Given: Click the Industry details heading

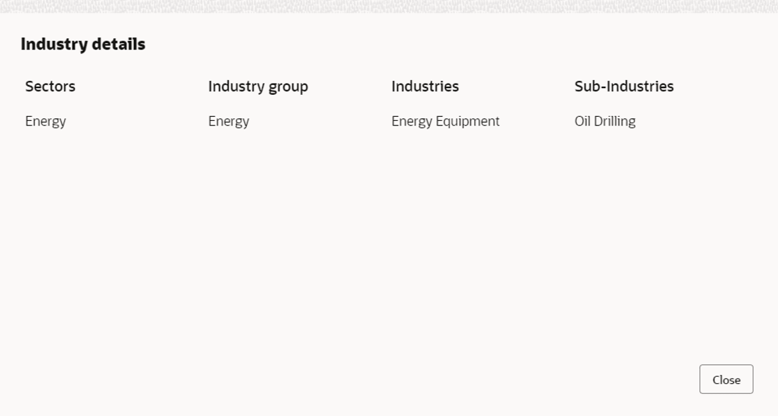Looking at the screenshot, I should (83, 45).
